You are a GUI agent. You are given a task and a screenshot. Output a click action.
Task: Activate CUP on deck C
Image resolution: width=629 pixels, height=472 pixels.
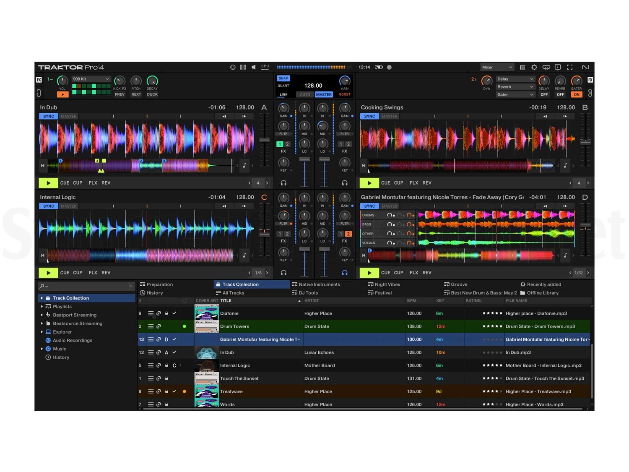tap(78, 272)
